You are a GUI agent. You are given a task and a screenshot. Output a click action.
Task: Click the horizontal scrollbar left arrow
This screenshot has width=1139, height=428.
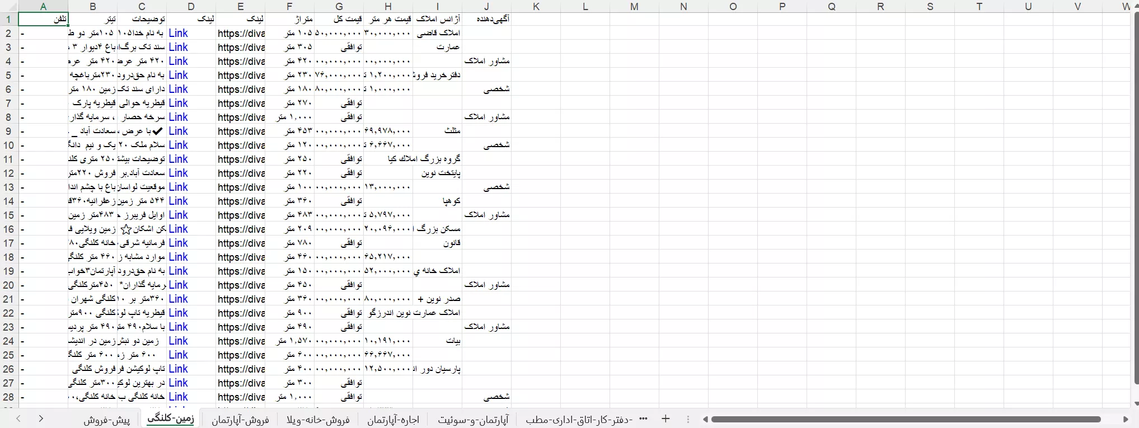(x=705, y=419)
